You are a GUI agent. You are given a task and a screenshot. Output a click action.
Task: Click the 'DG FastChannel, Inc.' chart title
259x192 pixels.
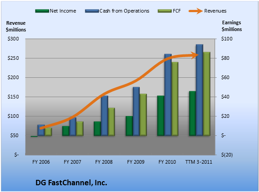(x=71, y=183)
